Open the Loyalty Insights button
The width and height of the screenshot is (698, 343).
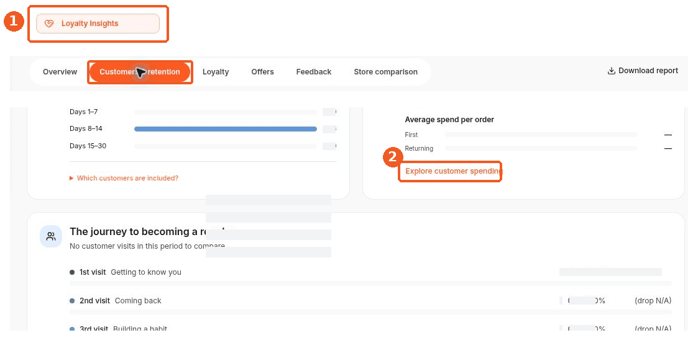98,24
